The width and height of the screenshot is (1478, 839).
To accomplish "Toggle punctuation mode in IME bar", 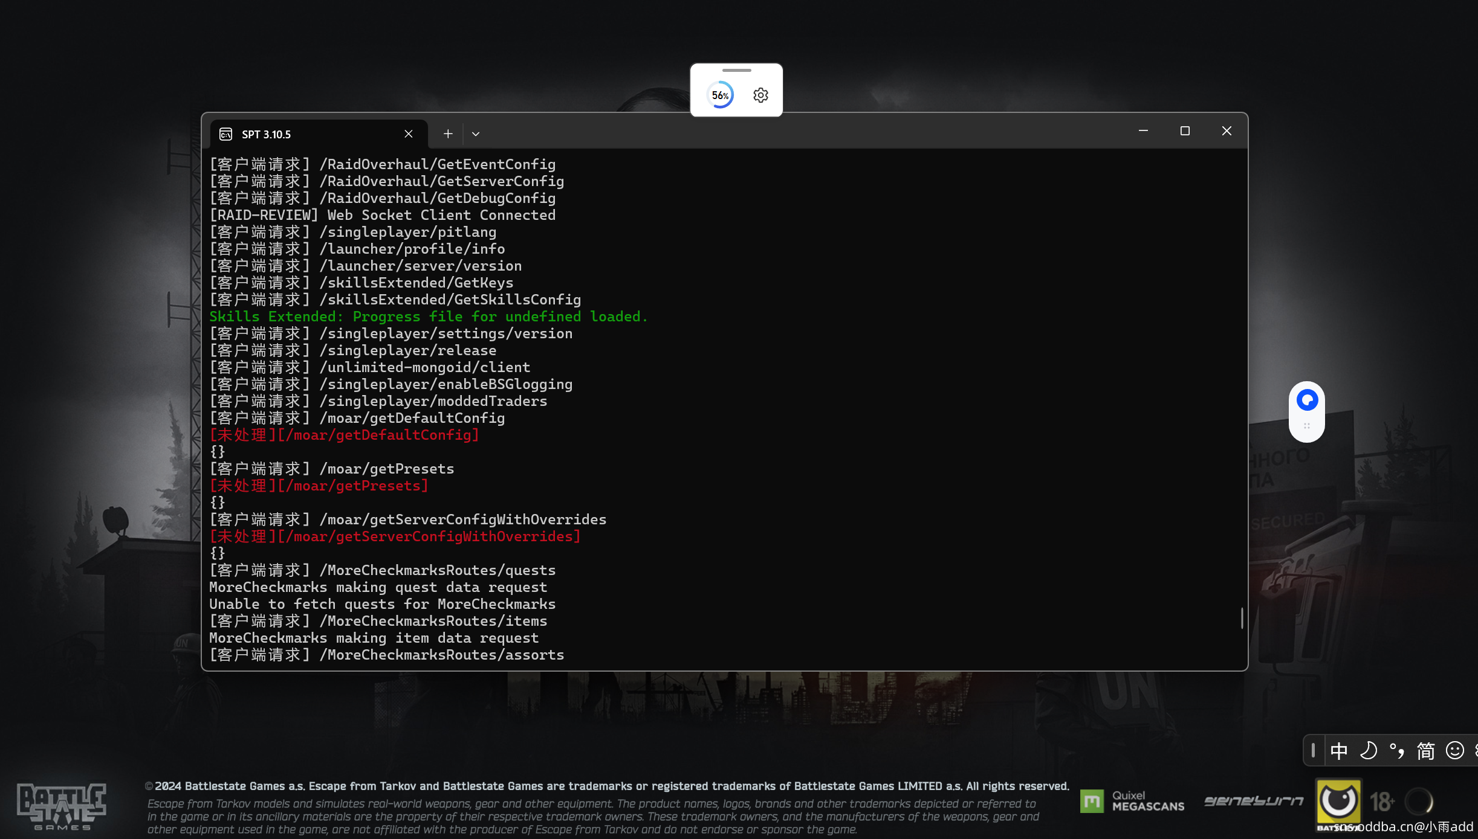I will click(x=1397, y=751).
